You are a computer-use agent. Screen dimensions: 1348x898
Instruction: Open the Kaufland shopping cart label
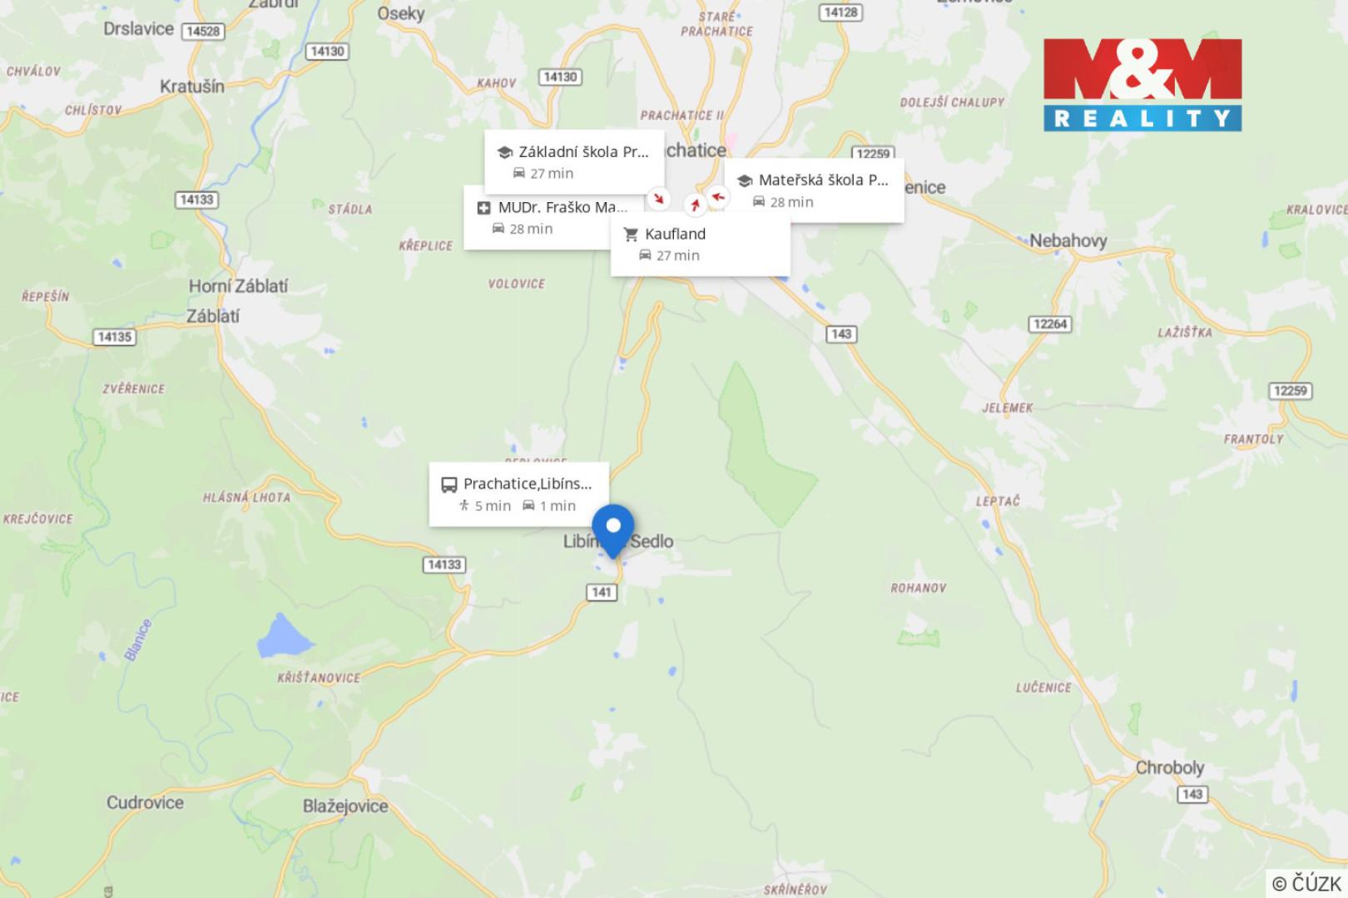631,234
